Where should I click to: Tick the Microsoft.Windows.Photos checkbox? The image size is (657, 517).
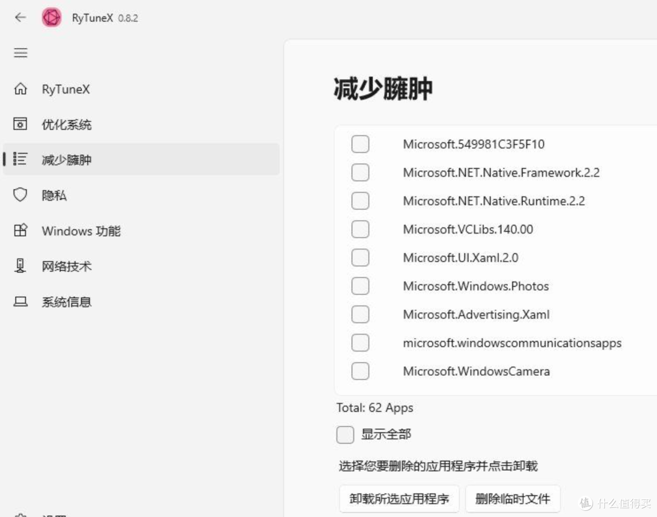(x=360, y=286)
